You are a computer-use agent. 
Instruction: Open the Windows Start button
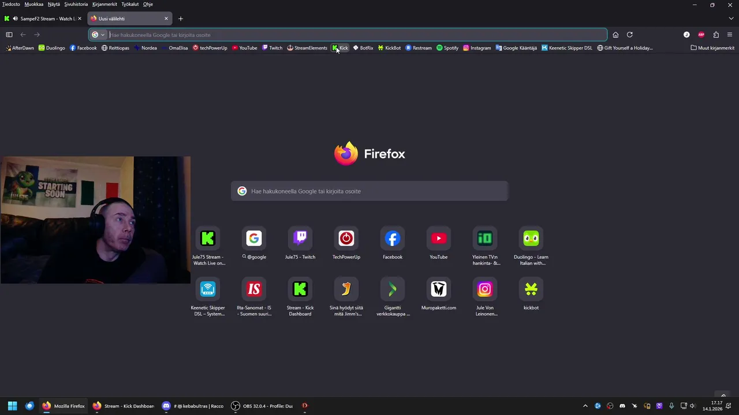point(12,406)
